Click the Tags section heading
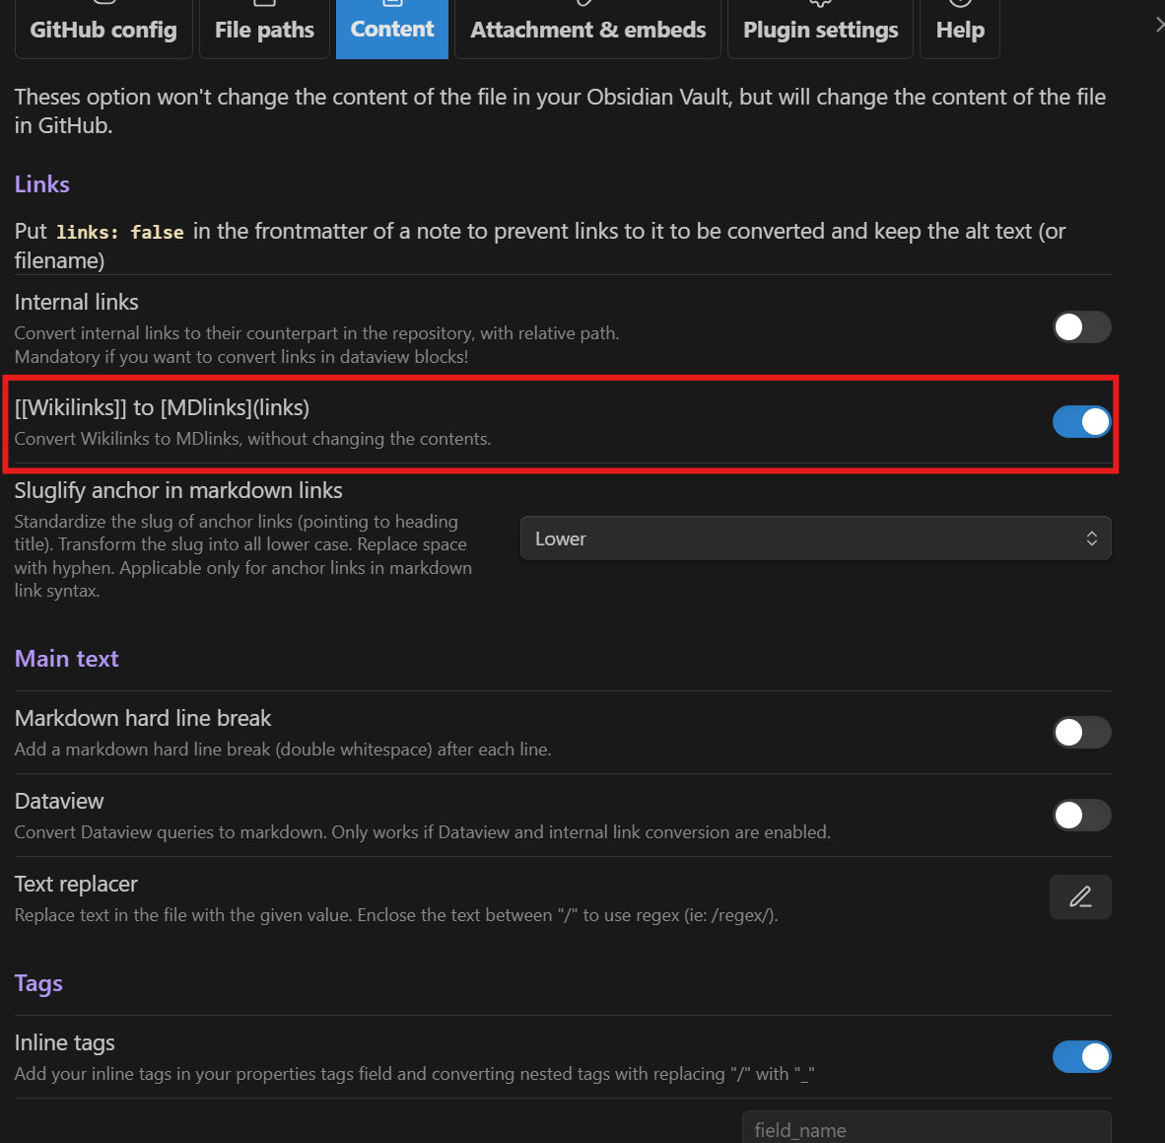Screen dimensions: 1165x1143 point(38,983)
